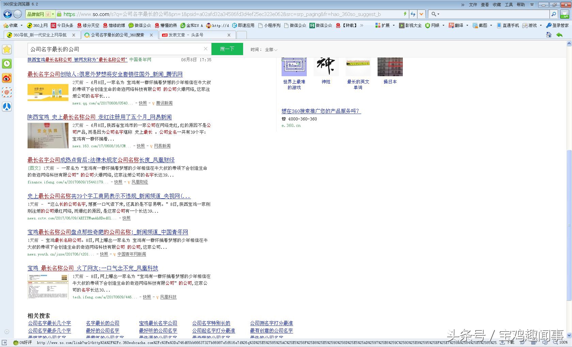
Task: Open the 缘分天空 bookmark
Action: [x=88, y=25]
